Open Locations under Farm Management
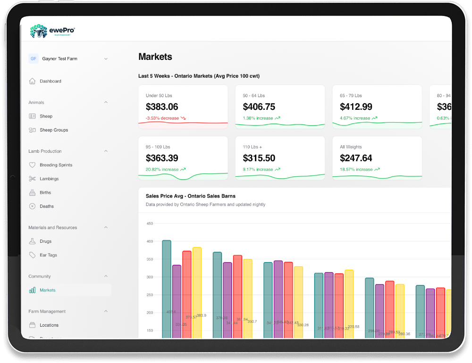 [x=49, y=325]
